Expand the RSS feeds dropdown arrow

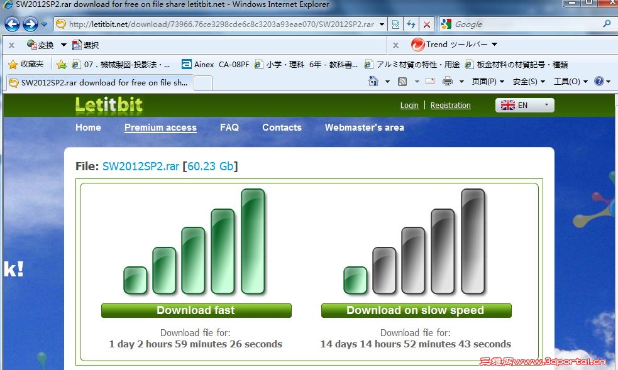(x=417, y=82)
